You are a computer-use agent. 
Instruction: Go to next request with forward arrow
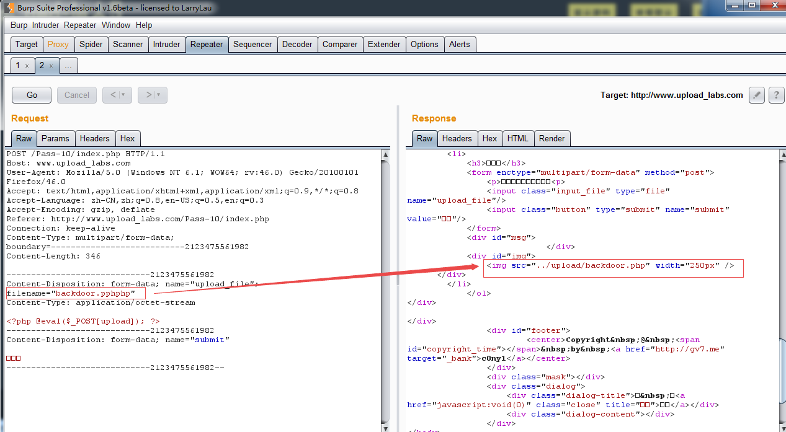tap(148, 95)
